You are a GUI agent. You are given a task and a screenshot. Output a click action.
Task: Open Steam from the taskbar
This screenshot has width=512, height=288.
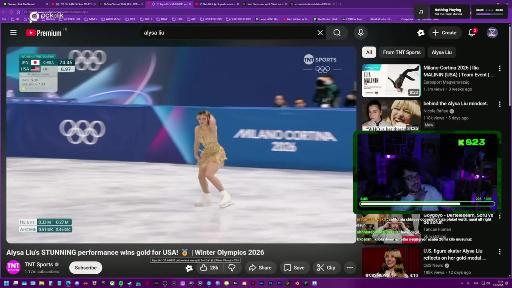(129, 283)
